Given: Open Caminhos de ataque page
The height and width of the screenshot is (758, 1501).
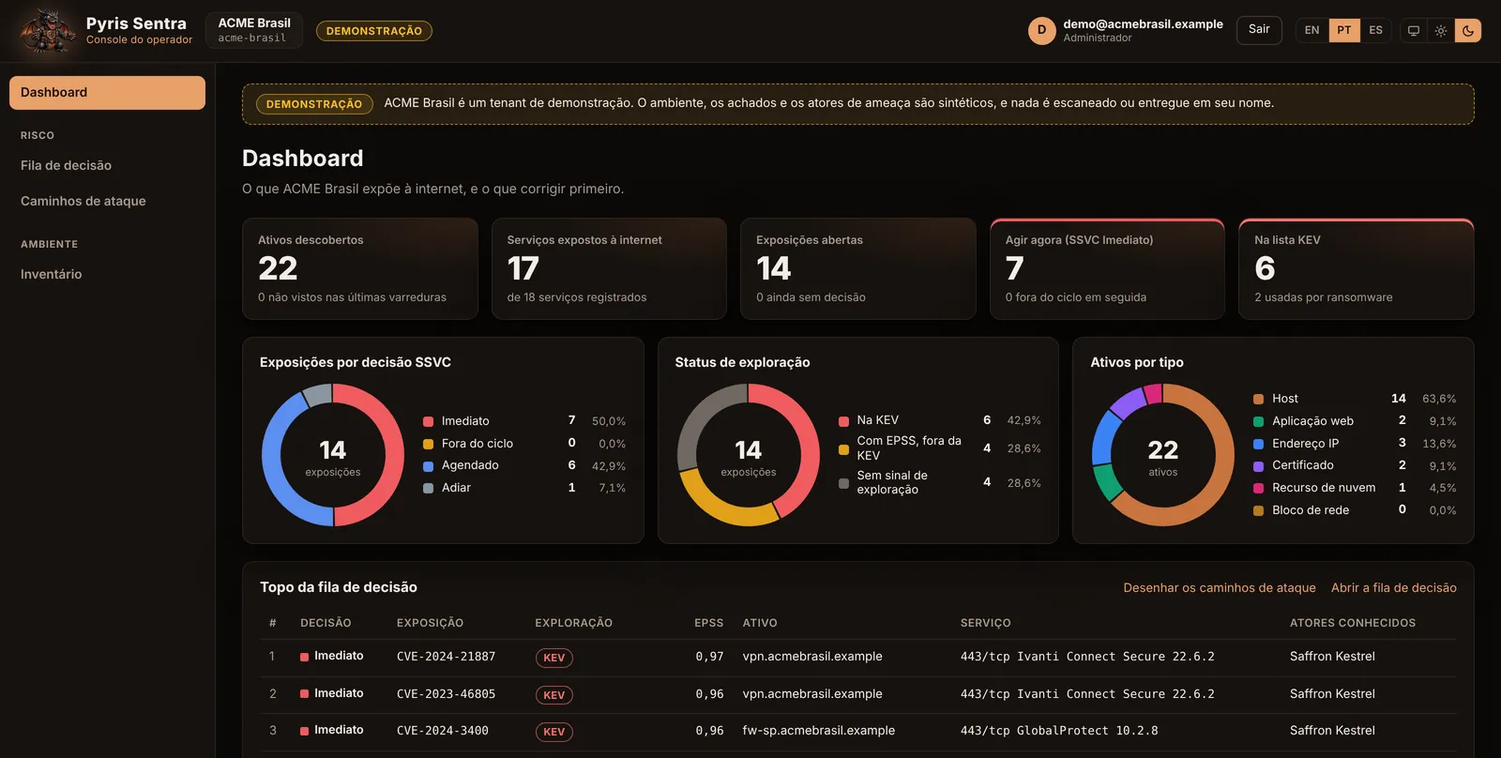Looking at the screenshot, I should 107,202.
